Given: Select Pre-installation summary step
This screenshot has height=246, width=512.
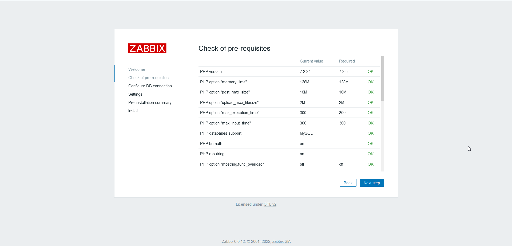Looking at the screenshot, I should click(x=150, y=103).
